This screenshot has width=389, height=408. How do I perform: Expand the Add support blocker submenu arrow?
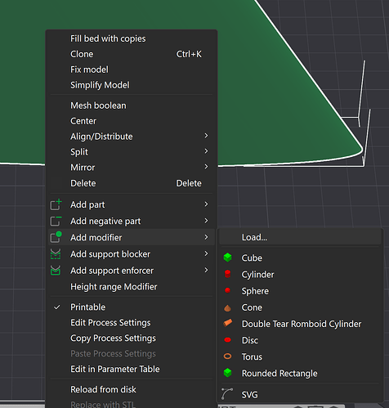tap(206, 253)
